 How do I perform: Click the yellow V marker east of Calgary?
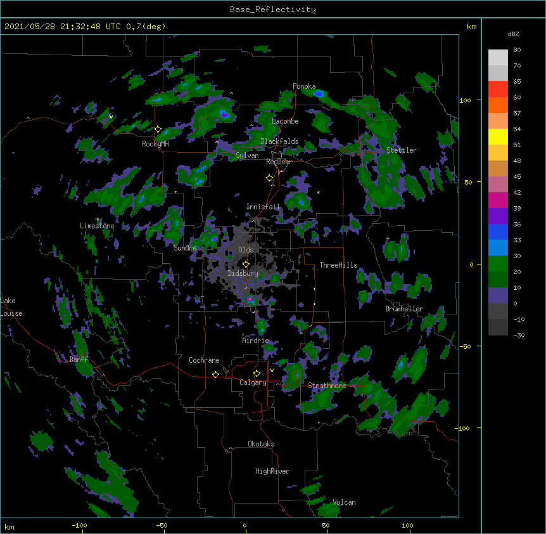[x=272, y=370]
